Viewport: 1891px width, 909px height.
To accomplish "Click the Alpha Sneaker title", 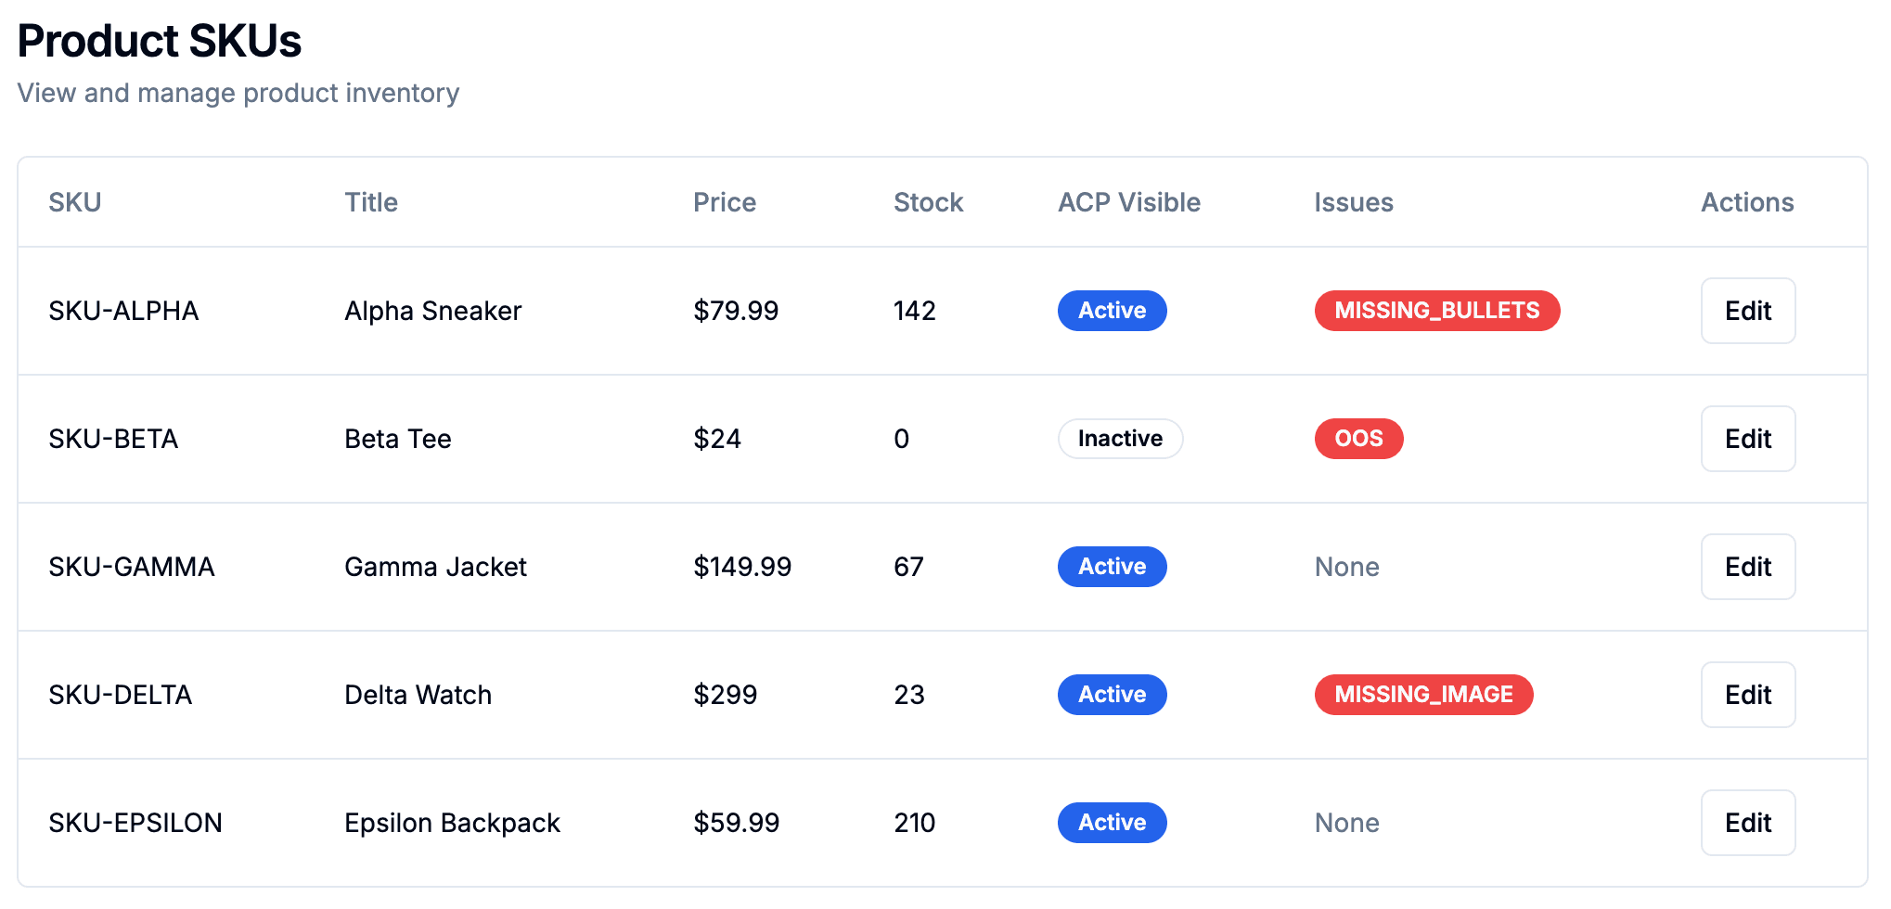I will [x=432, y=311].
